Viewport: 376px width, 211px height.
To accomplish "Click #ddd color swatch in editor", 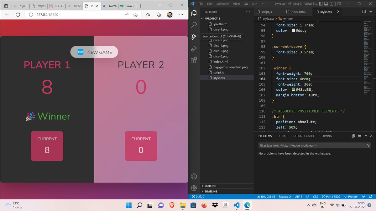I will point(293,31).
